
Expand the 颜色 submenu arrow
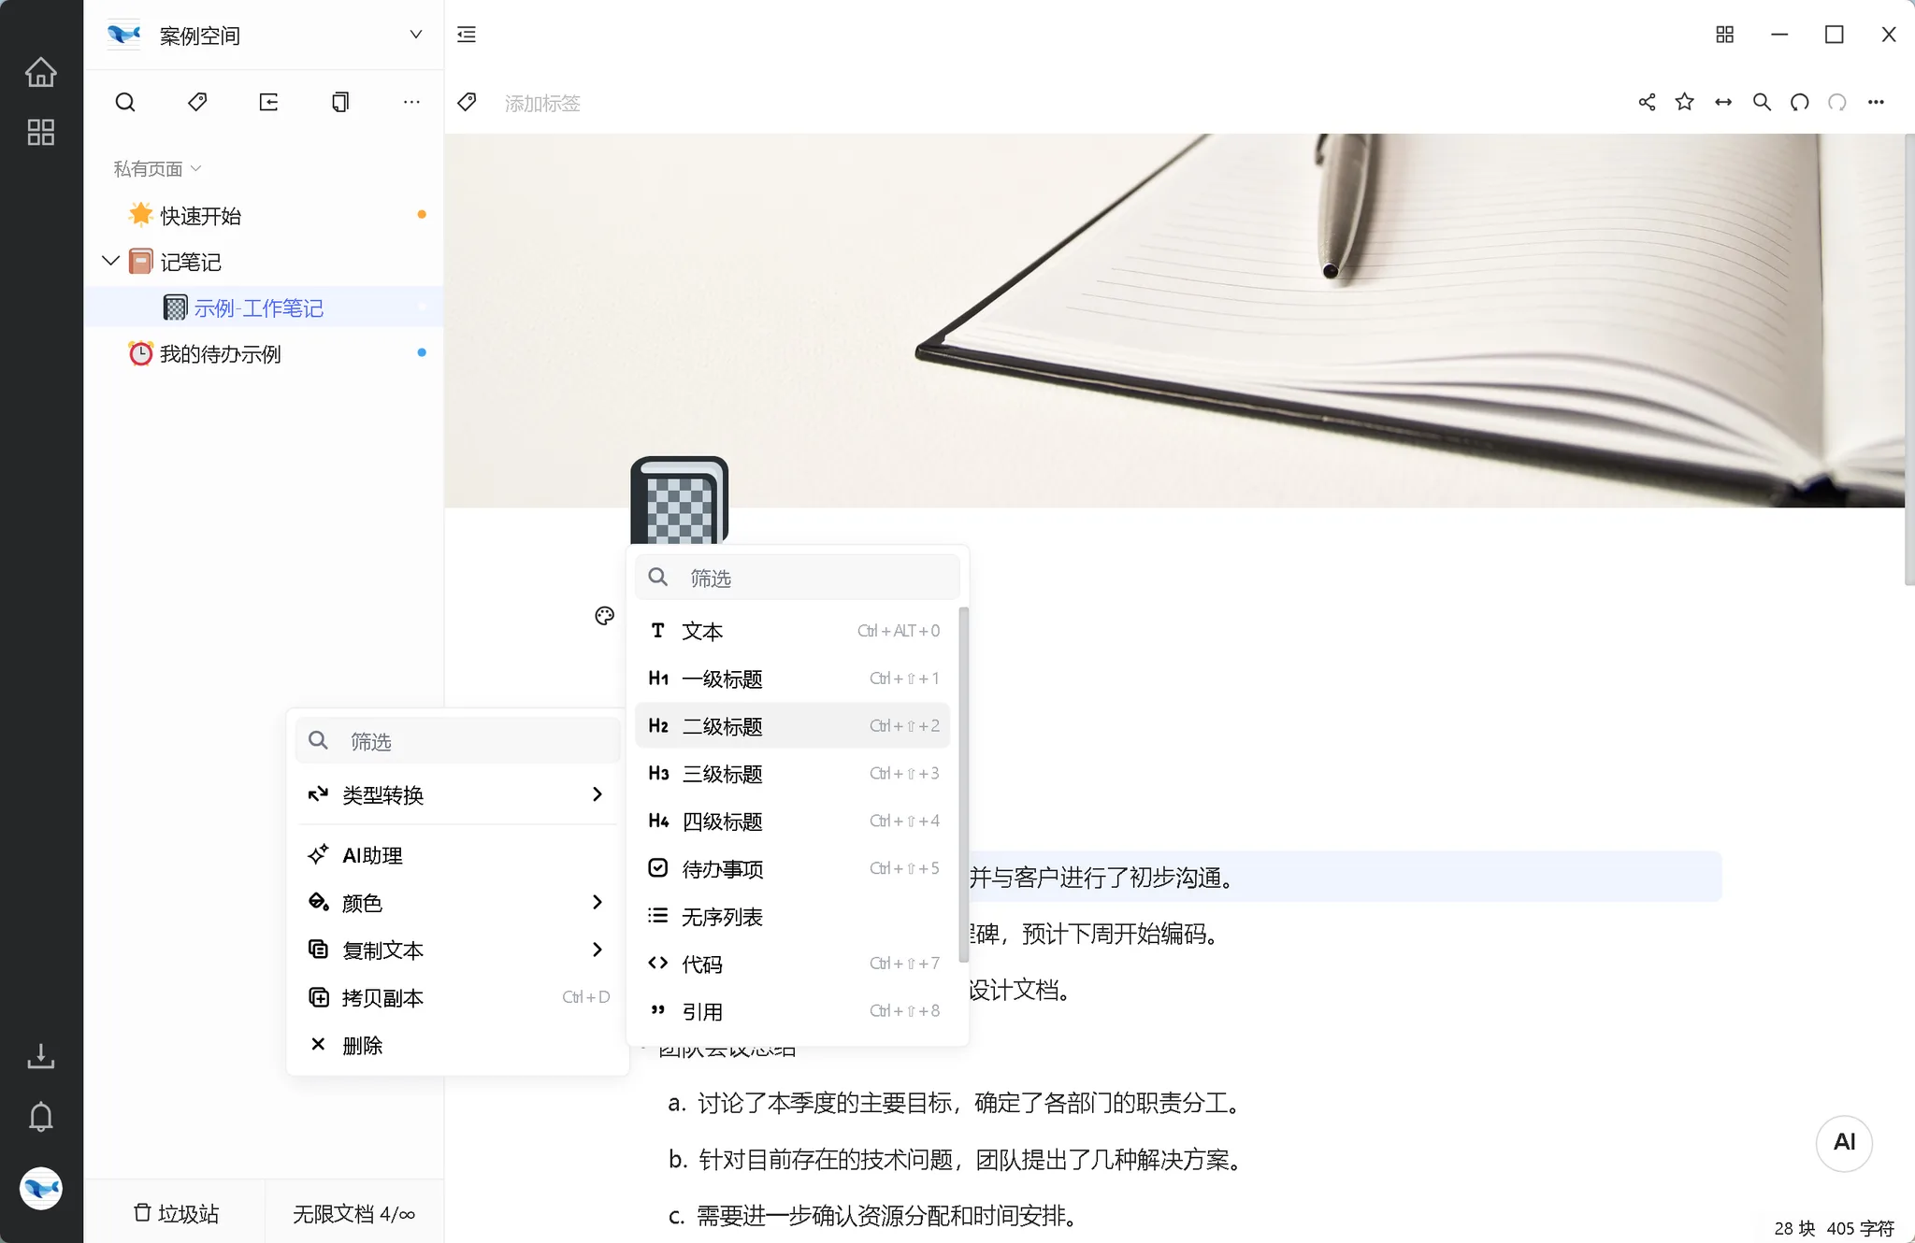pyautogui.click(x=597, y=902)
